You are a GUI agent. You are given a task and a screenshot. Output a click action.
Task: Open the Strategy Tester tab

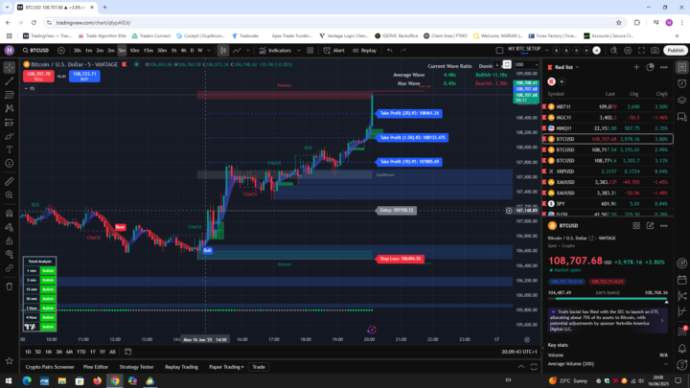(x=136, y=367)
